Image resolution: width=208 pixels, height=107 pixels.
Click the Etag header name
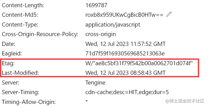click(9, 63)
